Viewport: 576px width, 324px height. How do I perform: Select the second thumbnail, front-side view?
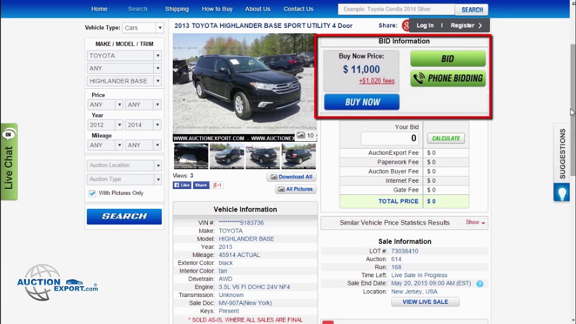point(227,156)
